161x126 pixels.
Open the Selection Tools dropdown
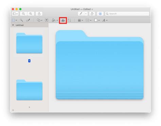(15, 20)
